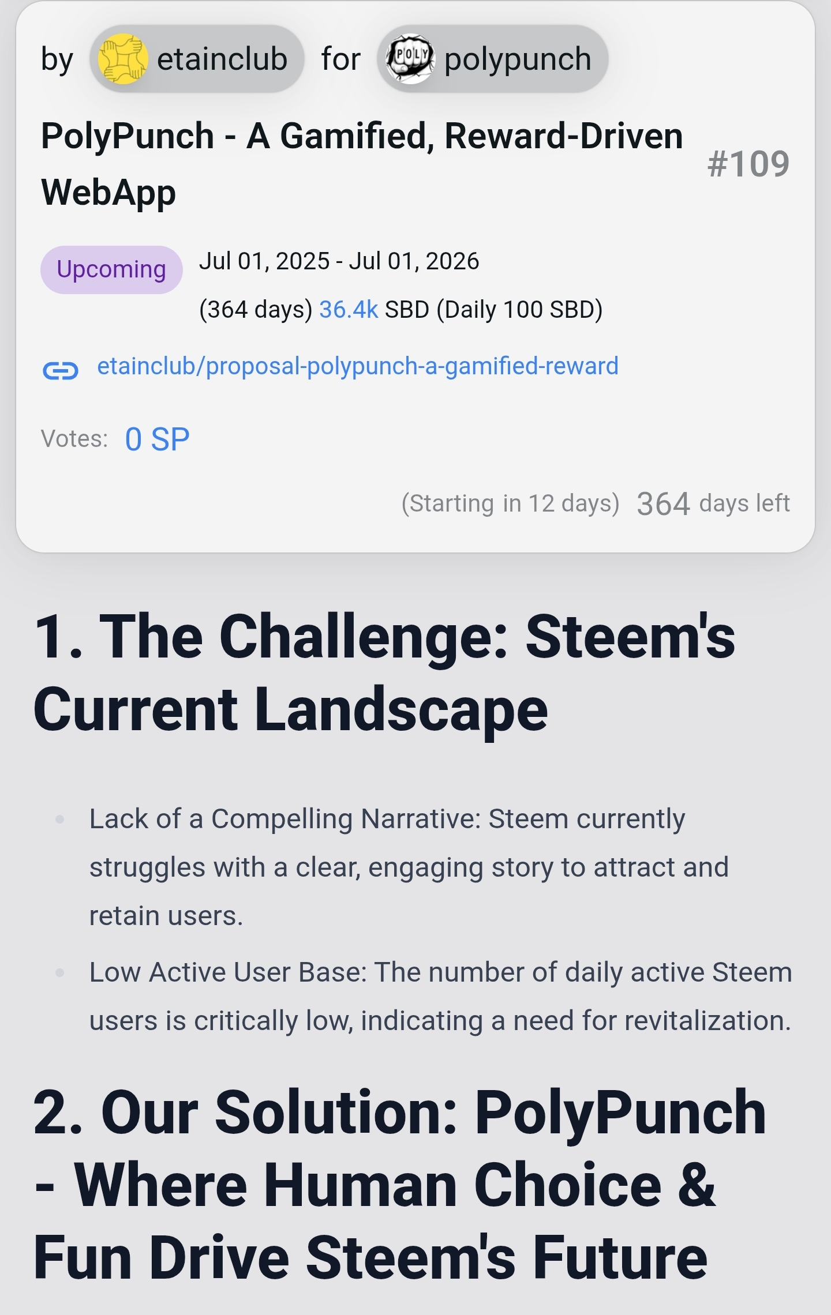This screenshot has width=831, height=1315.
Task: Click the chain link icon
Action: pos(61,370)
